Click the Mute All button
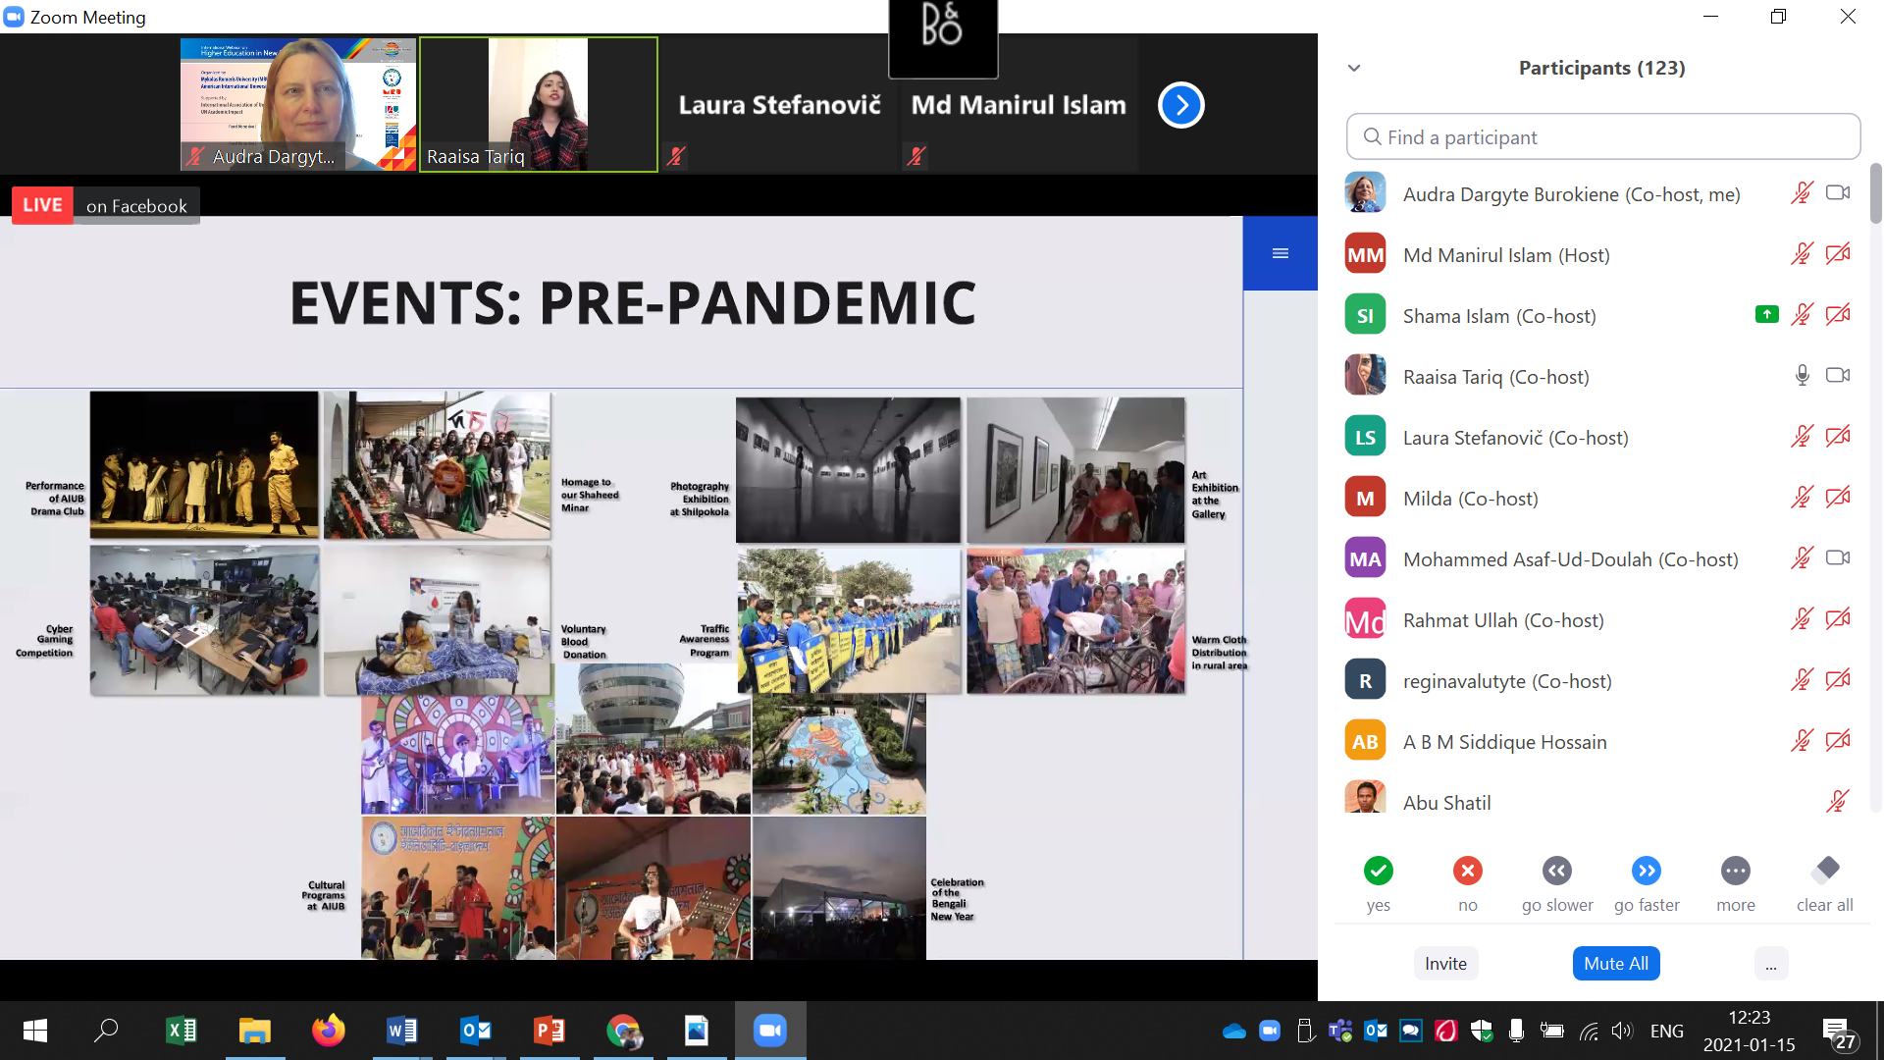The height and width of the screenshot is (1060, 1884). [x=1615, y=964]
